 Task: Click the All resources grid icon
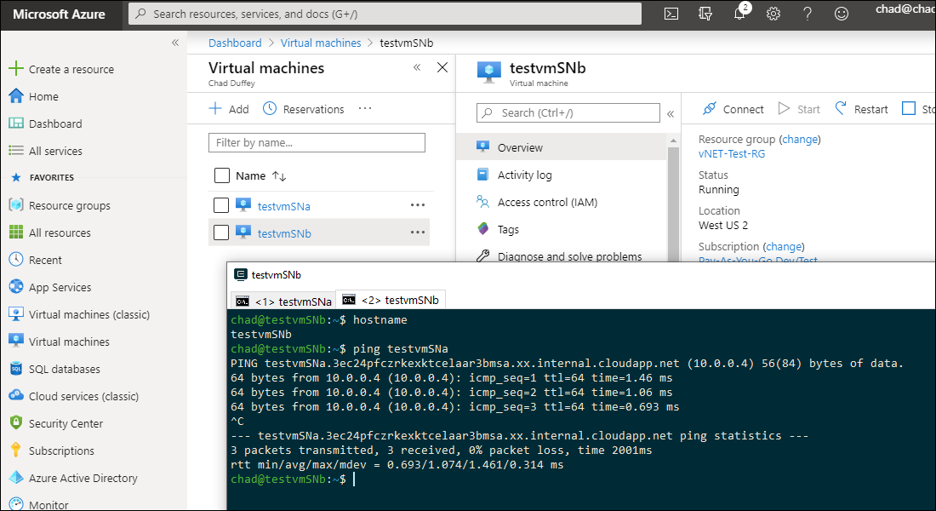(x=16, y=233)
